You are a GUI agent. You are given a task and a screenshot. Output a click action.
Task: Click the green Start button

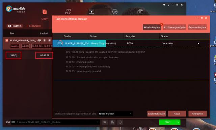167,122
